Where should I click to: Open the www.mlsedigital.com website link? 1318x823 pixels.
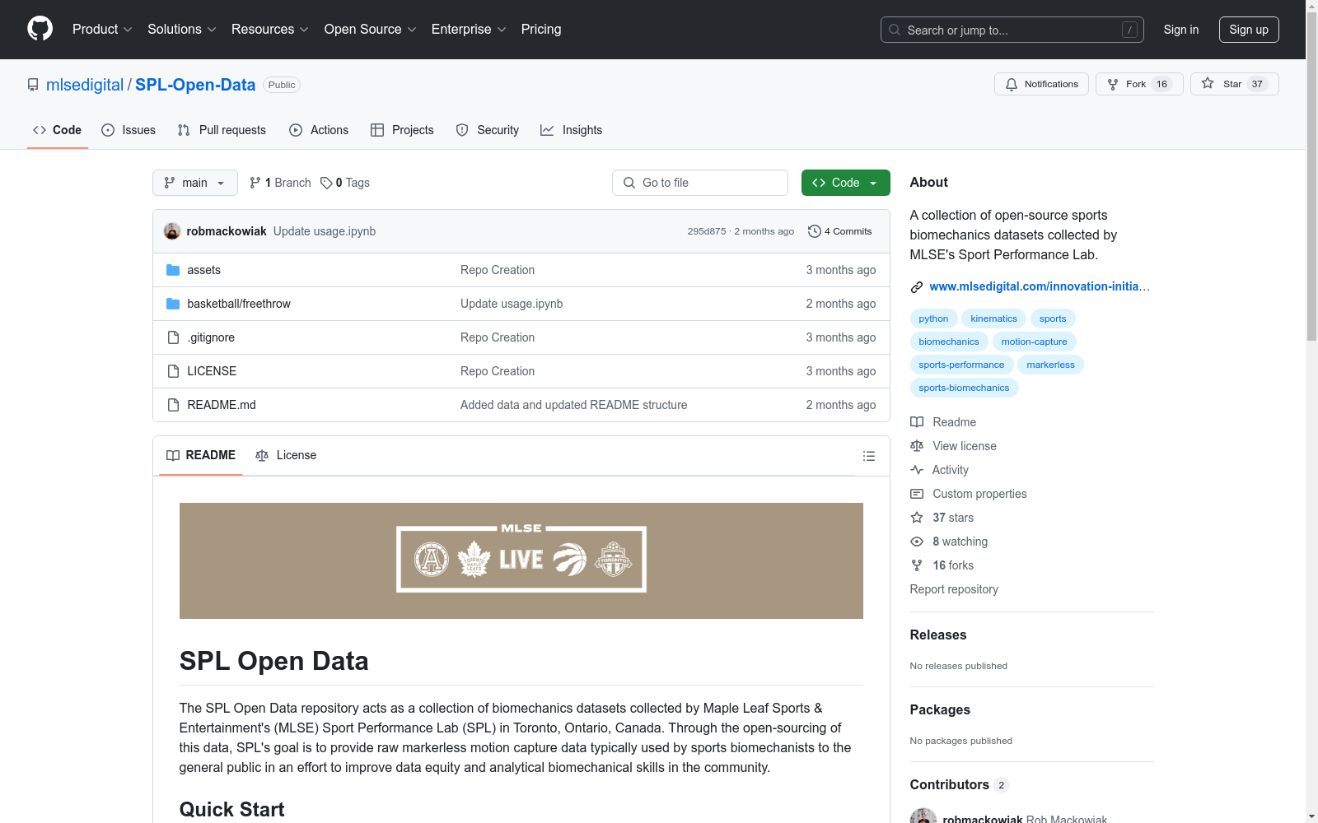click(1040, 286)
